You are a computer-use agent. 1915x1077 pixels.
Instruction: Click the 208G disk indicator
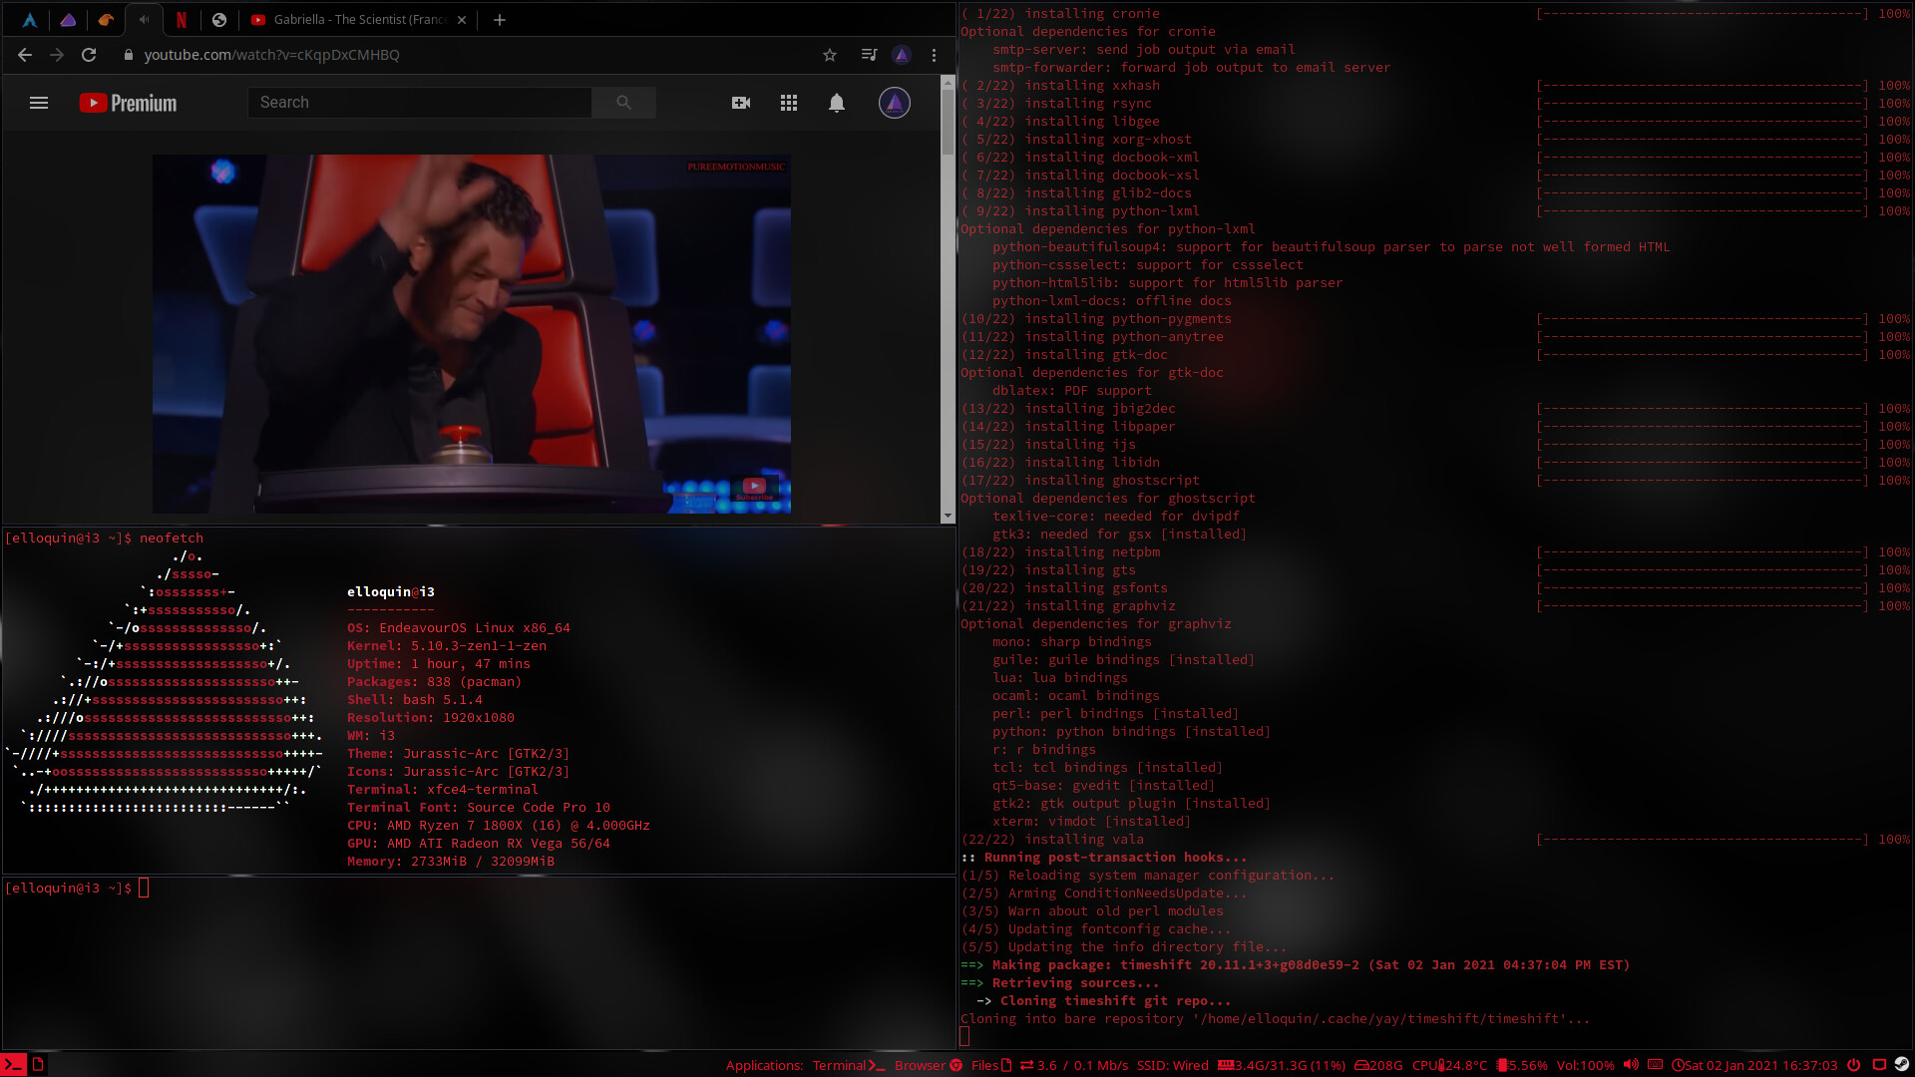click(1378, 1065)
